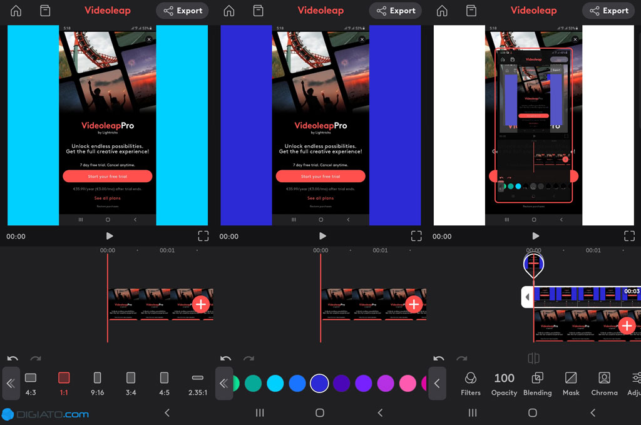Tap Export in the middle panel
641x425 pixels.
tap(396, 11)
